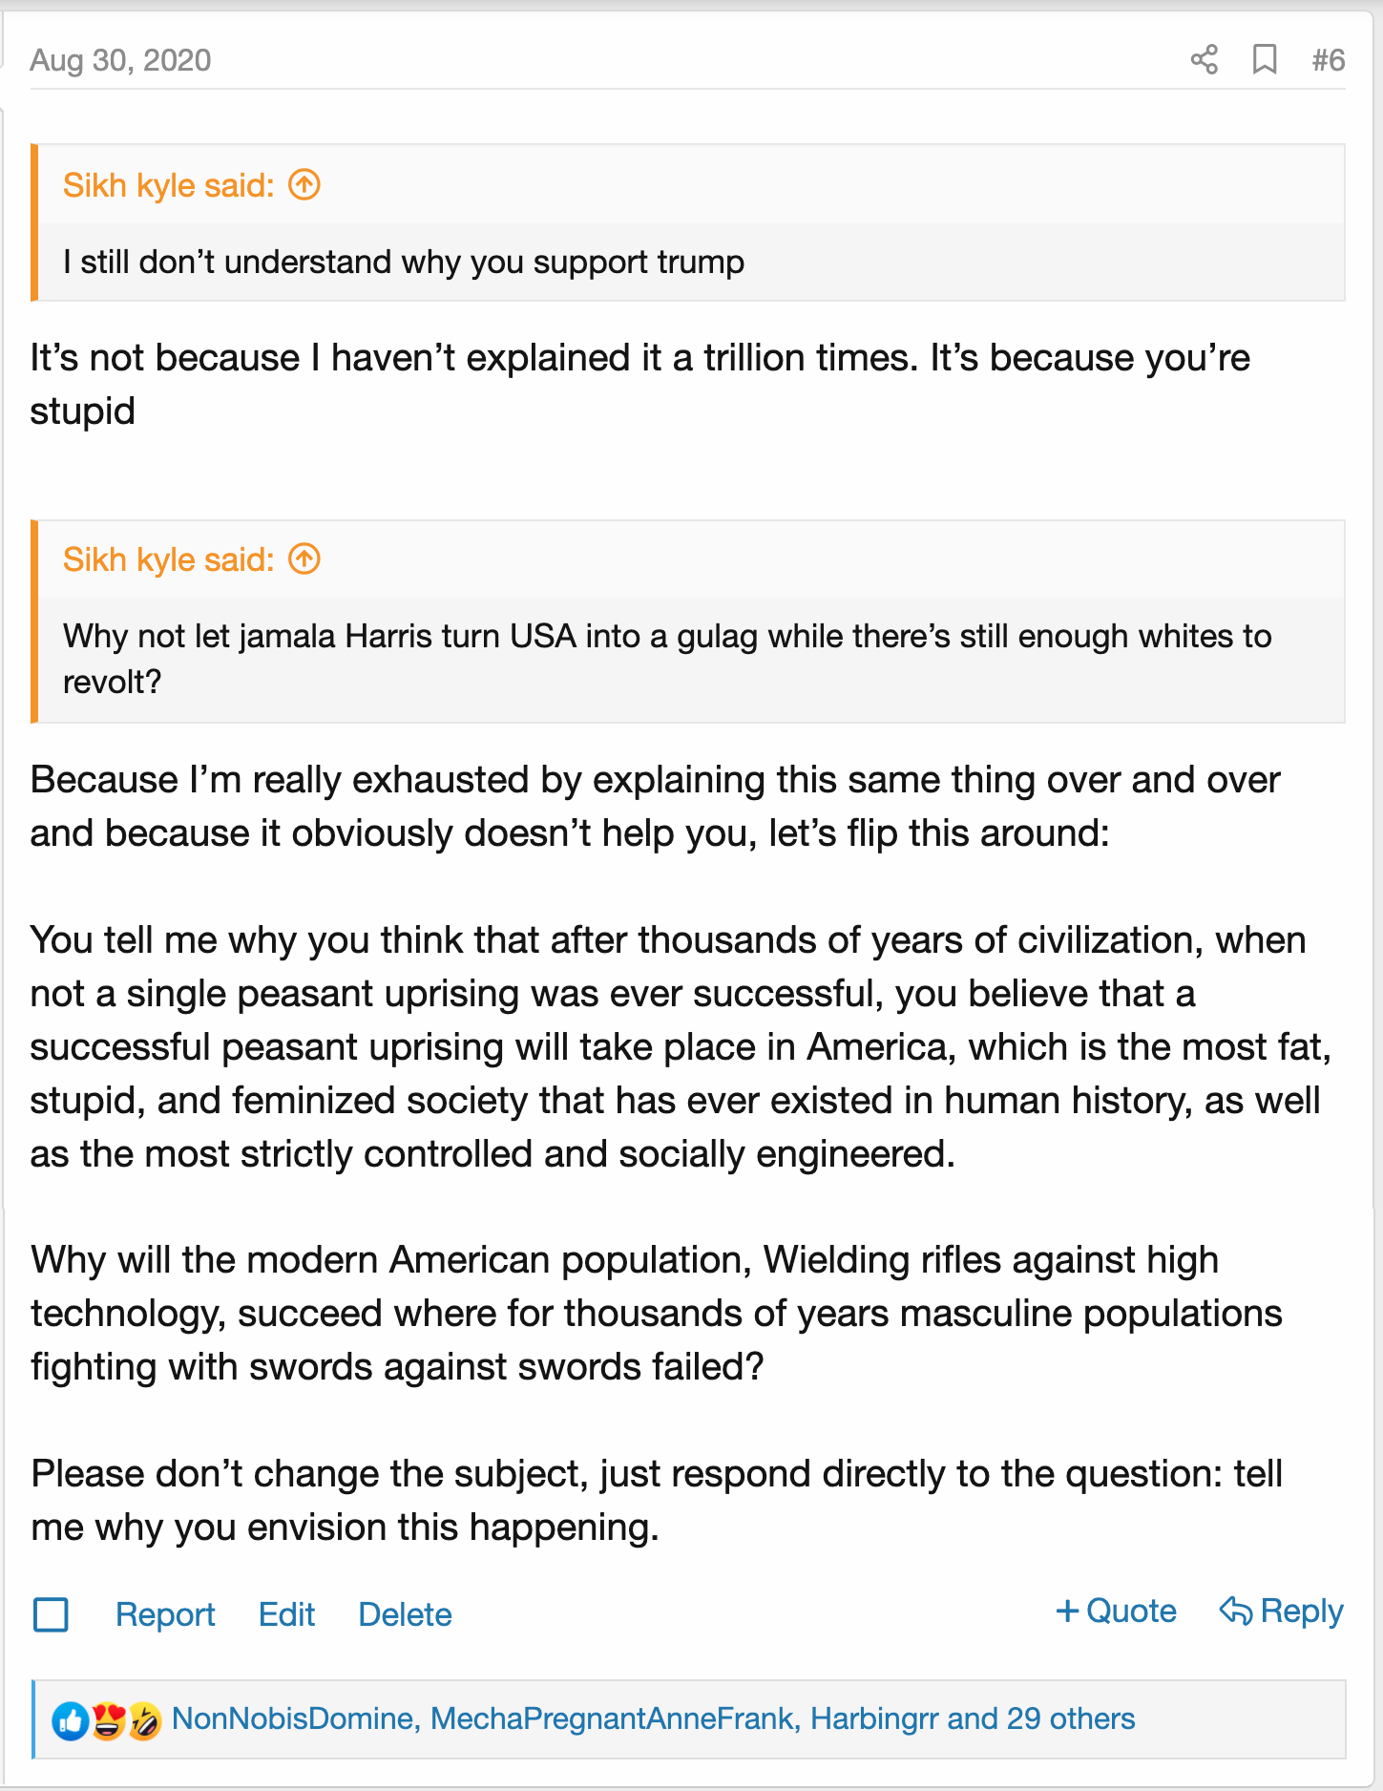Viewport: 1383px width, 1791px height.
Task: Click the laughing Haha reaction icon
Action: click(x=144, y=1721)
